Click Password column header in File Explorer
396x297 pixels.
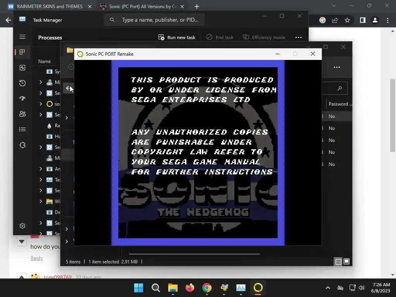click(x=340, y=104)
